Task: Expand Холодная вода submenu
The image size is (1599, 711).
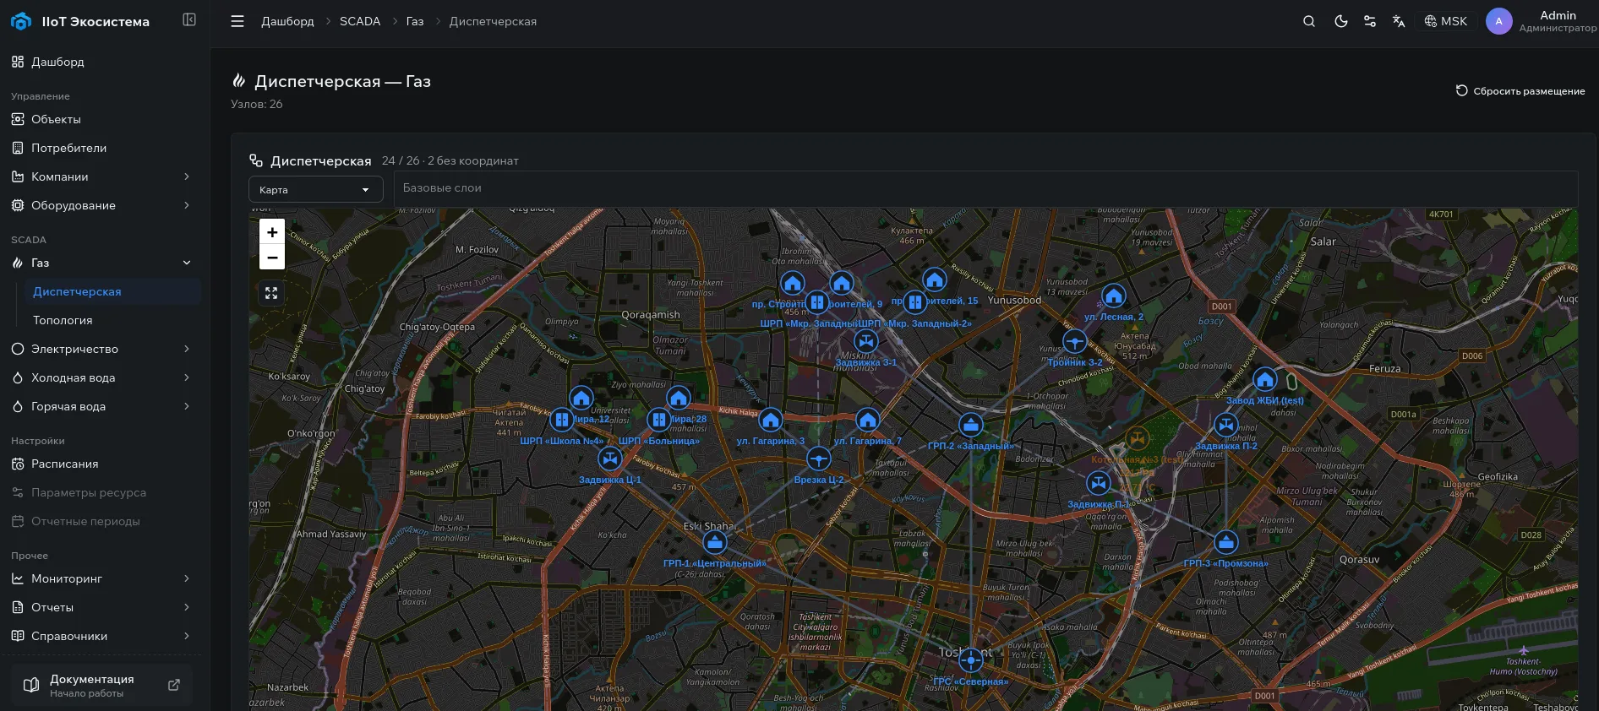Action: click(x=101, y=377)
